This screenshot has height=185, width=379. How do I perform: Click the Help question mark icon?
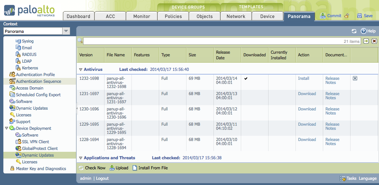click(364, 31)
